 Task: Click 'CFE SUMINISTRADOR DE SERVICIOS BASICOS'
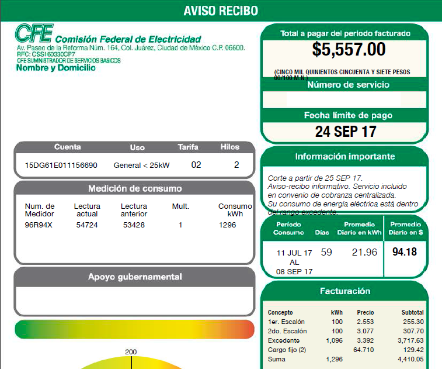point(69,60)
